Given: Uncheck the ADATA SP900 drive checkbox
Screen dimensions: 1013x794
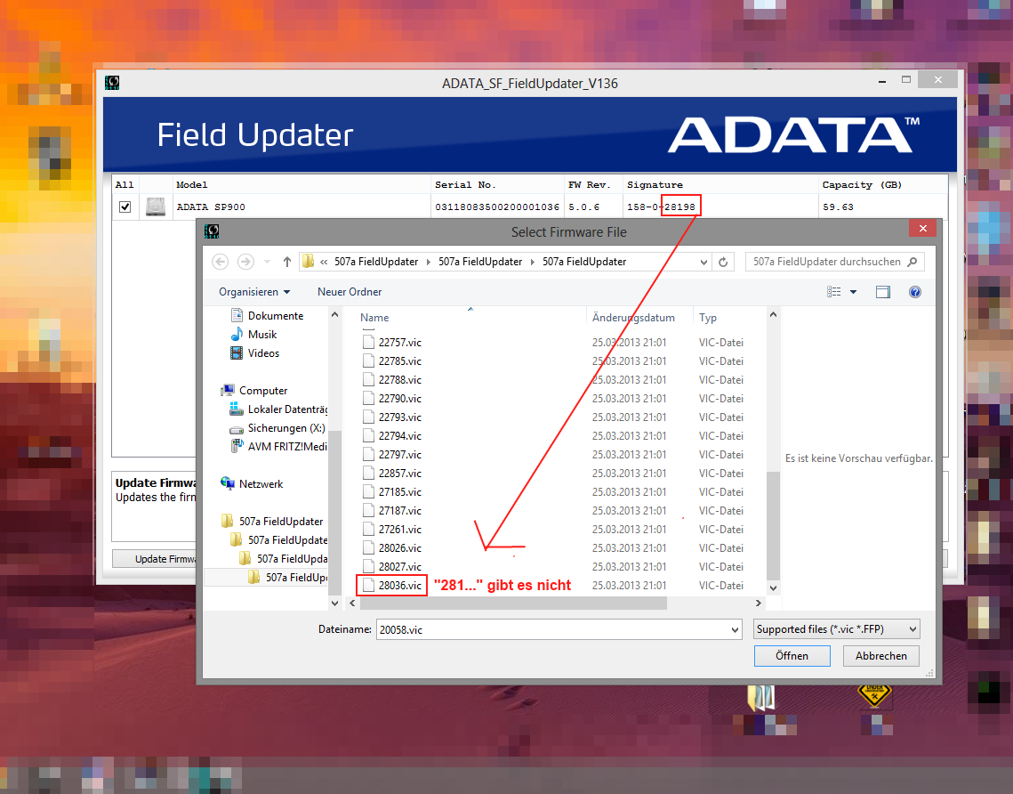Looking at the screenshot, I should tap(125, 207).
